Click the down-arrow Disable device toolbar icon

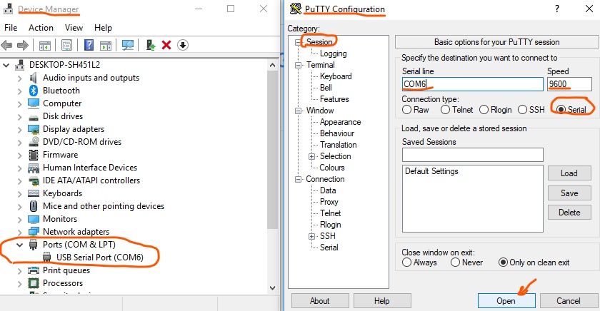tap(183, 45)
